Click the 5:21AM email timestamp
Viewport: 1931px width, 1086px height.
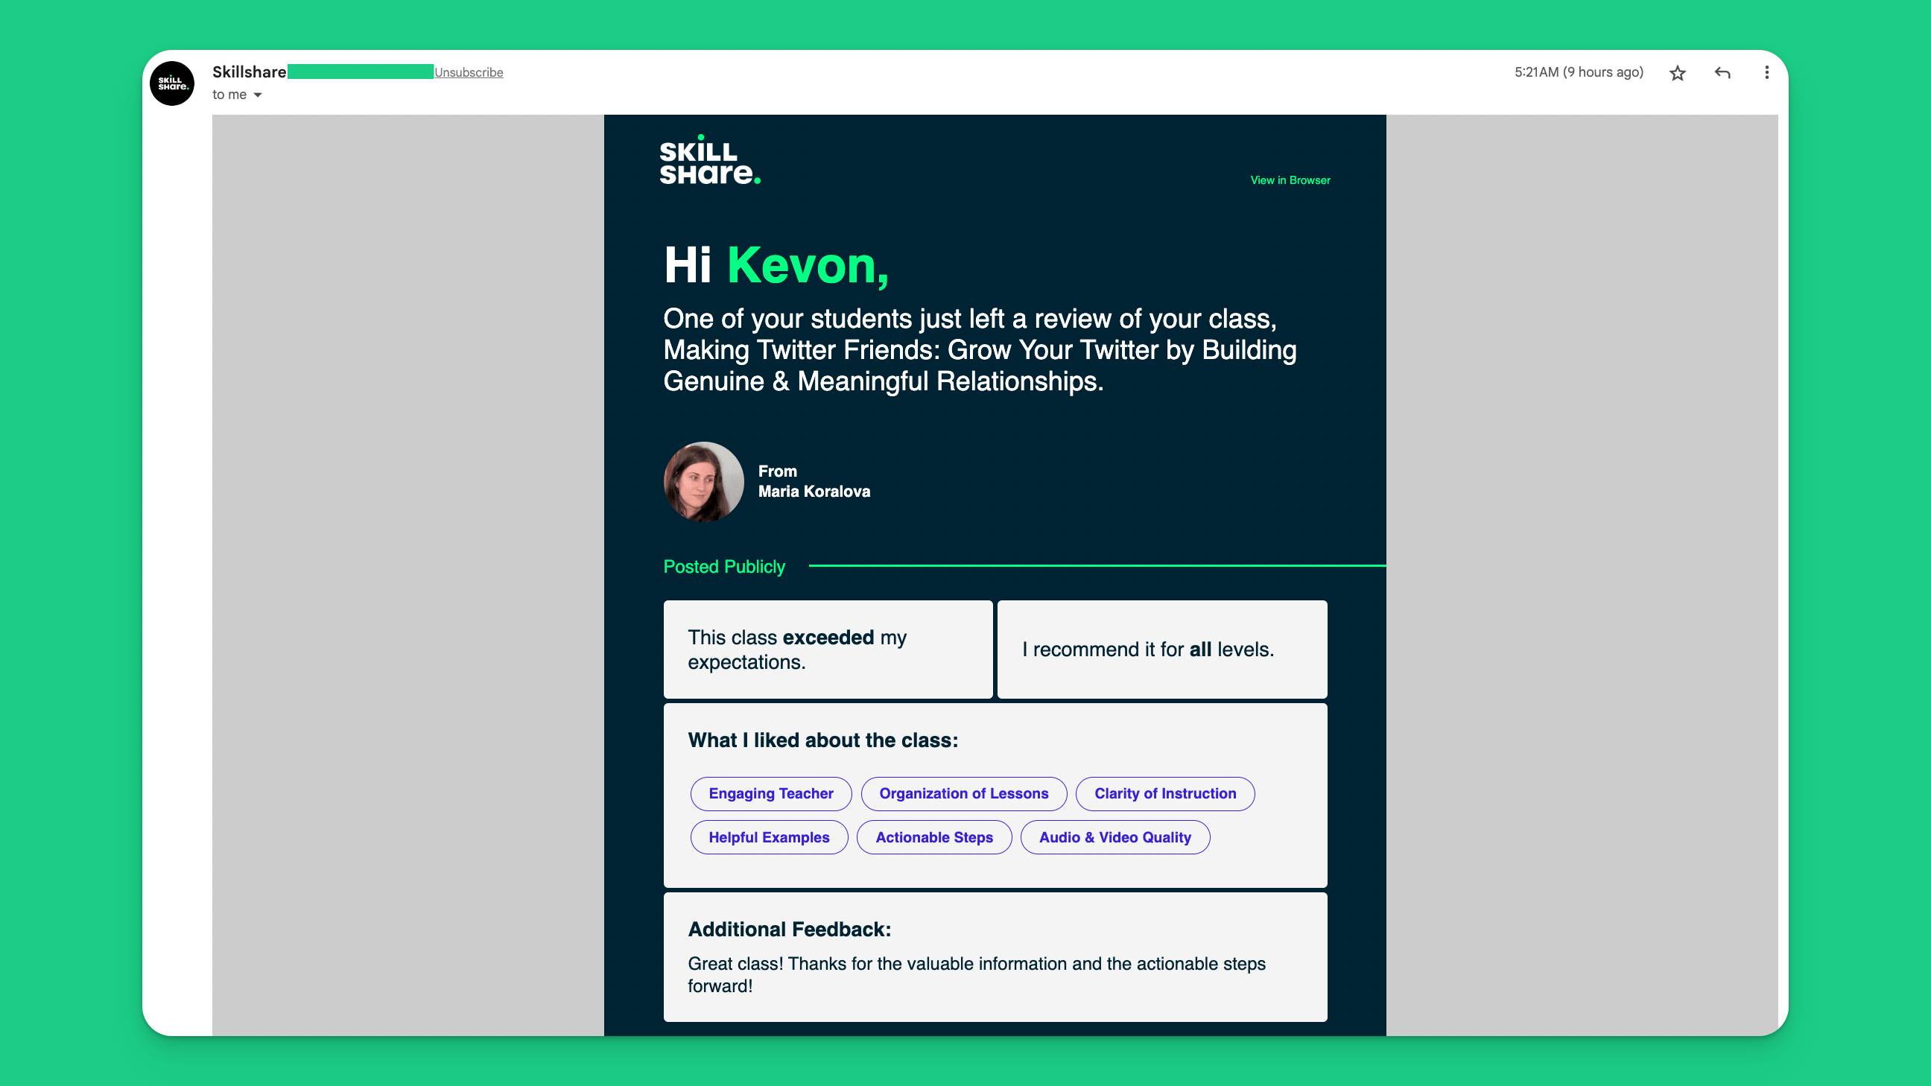pos(1578,72)
